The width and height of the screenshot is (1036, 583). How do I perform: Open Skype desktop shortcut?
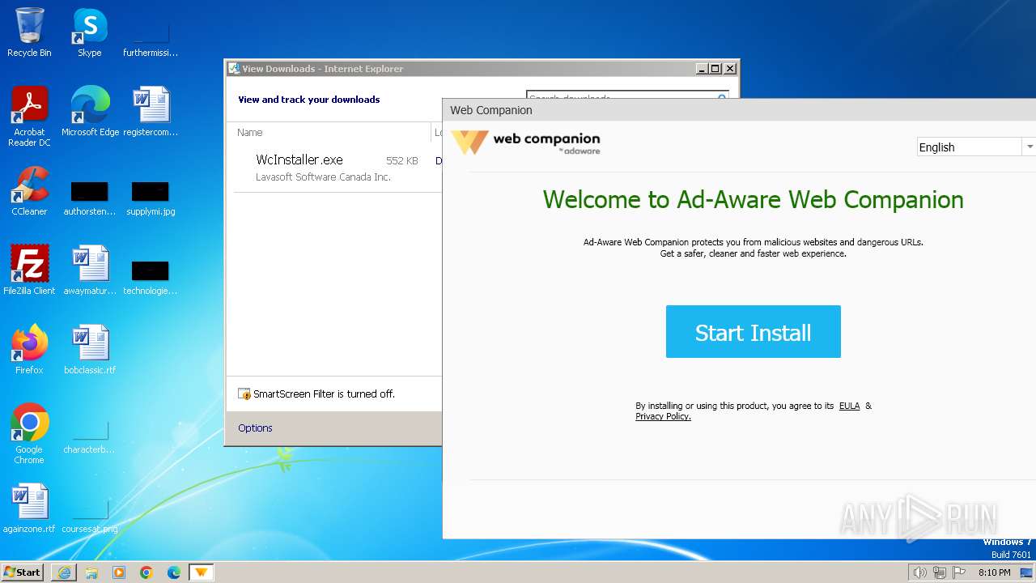89,32
